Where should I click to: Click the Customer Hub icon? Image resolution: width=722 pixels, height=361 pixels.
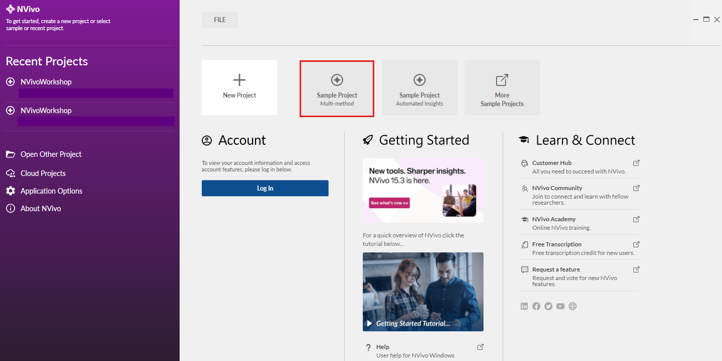click(x=525, y=163)
